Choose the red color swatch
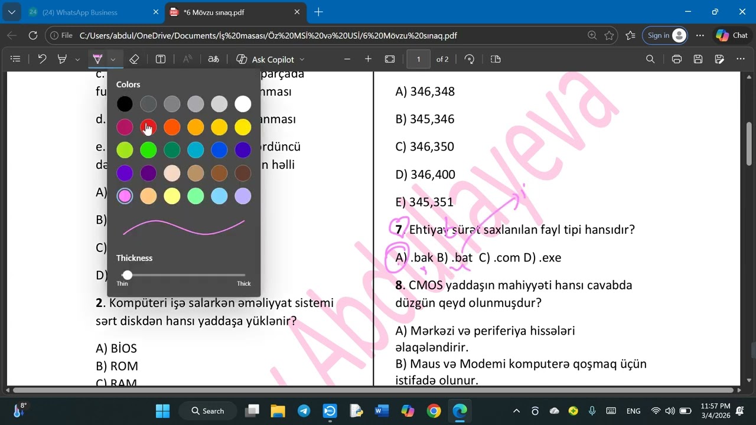Image resolution: width=756 pixels, height=425 pixels. point(148,127)
